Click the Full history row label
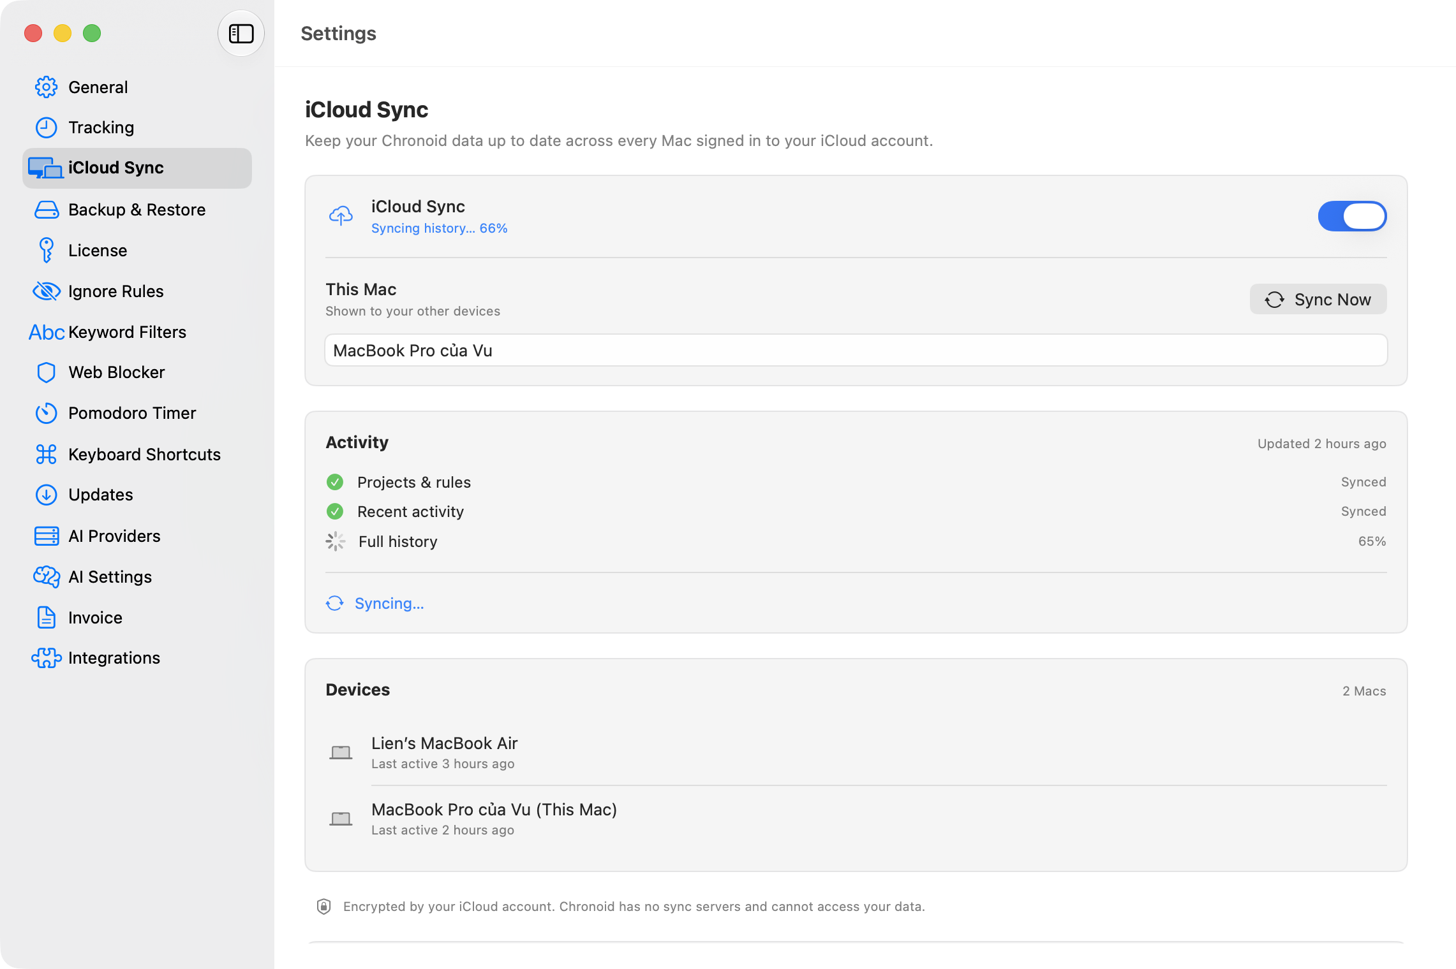This screenshot has height=969, width=1456. point(398,542)
